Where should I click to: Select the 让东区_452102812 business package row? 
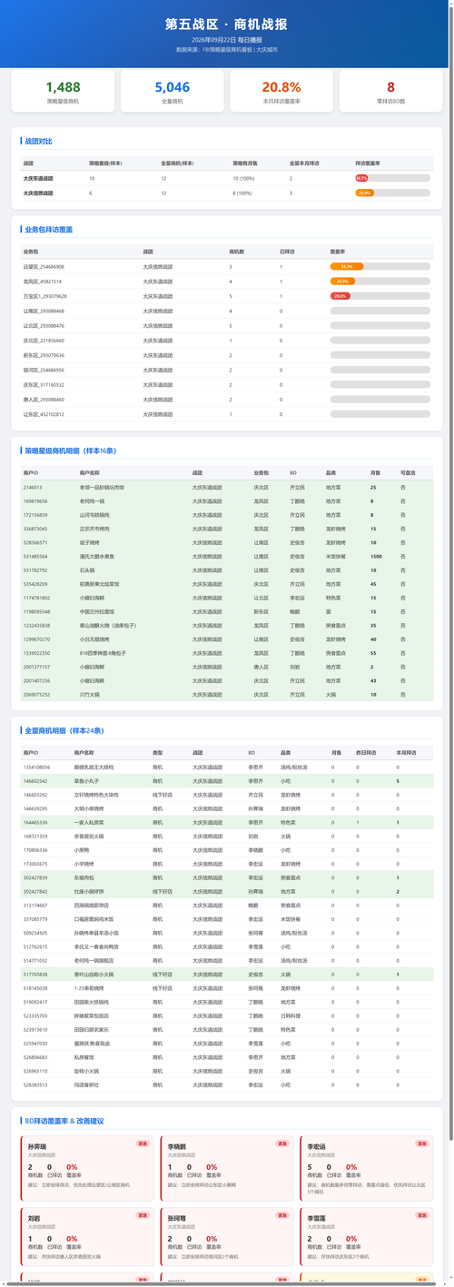227,414
